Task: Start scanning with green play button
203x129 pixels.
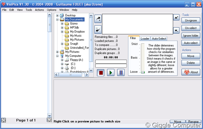Action: point(111,73)
